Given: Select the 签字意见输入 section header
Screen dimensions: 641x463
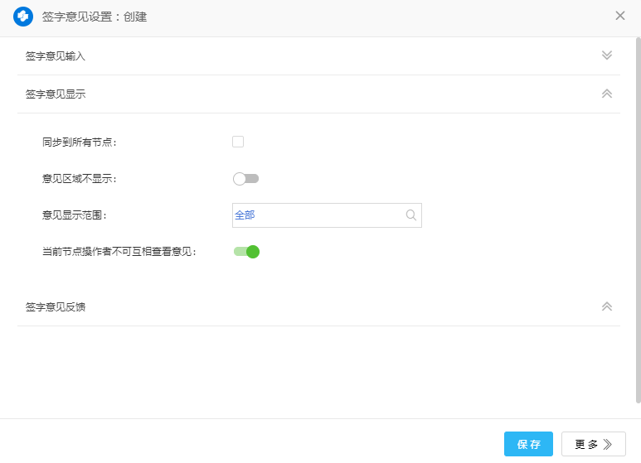Looking at the screenshot, I should click(56, 56).
